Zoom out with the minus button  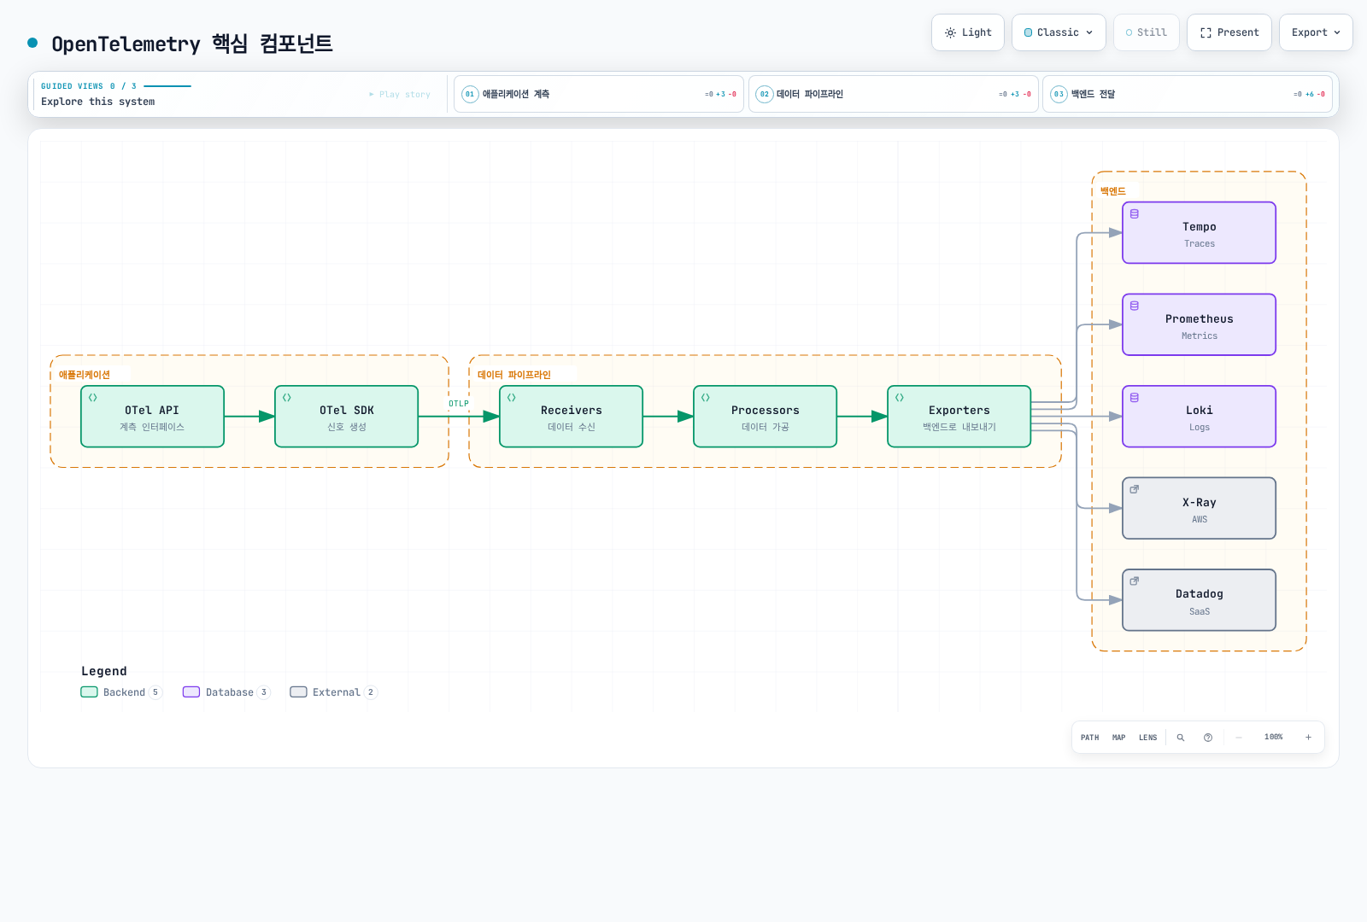click(x=1238, y=738)
